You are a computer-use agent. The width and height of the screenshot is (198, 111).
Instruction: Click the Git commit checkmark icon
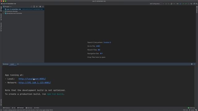click(x=183, y=4)
